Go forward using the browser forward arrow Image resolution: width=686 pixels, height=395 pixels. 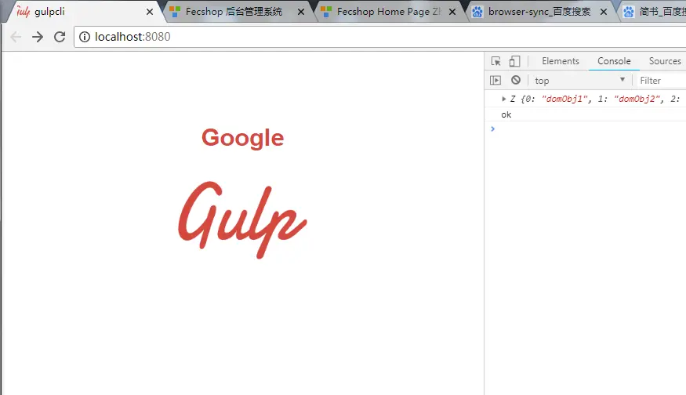click(x=38, y=37)
